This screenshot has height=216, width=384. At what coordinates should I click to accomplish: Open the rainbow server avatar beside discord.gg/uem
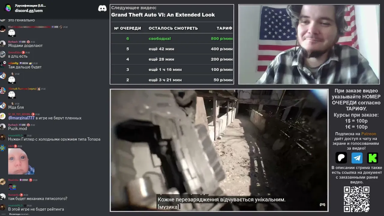[x=8, y=8]
